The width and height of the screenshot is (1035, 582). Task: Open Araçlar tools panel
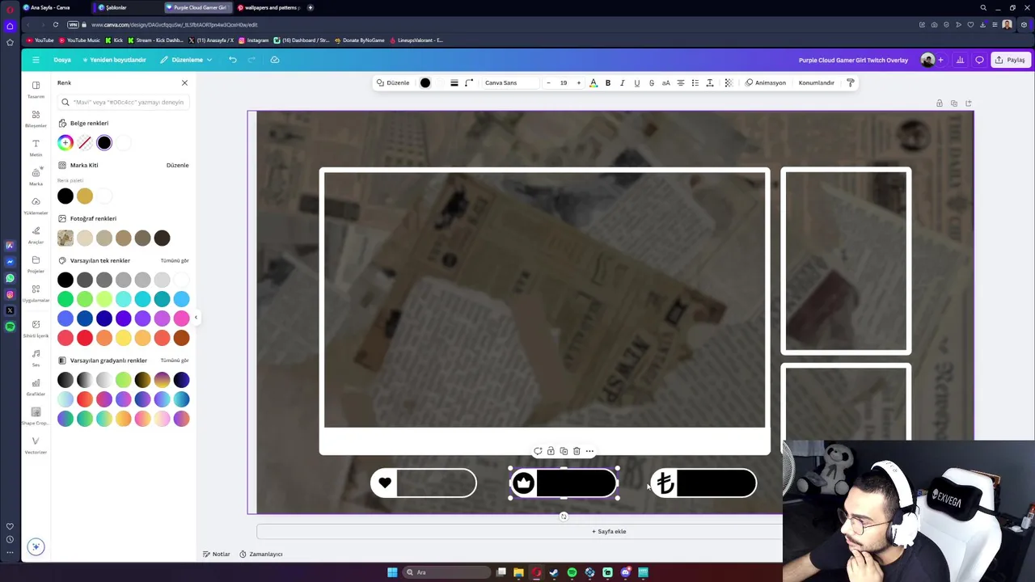[x=36, y=234]
